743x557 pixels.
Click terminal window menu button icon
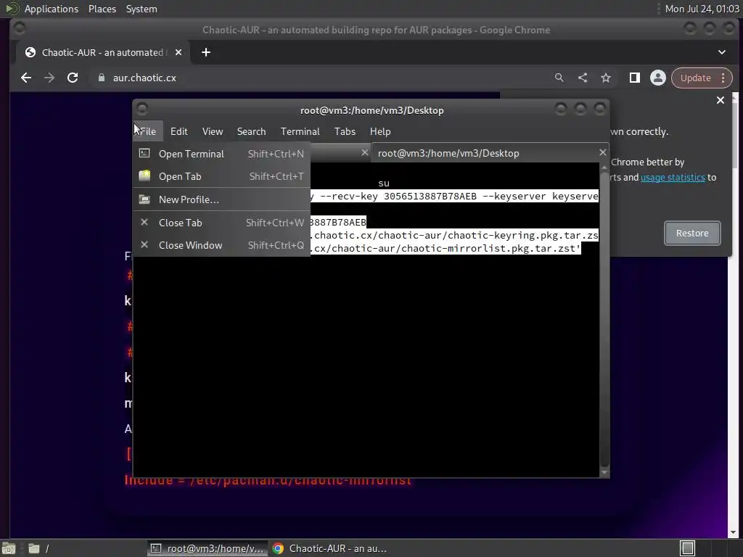[141, 110]
